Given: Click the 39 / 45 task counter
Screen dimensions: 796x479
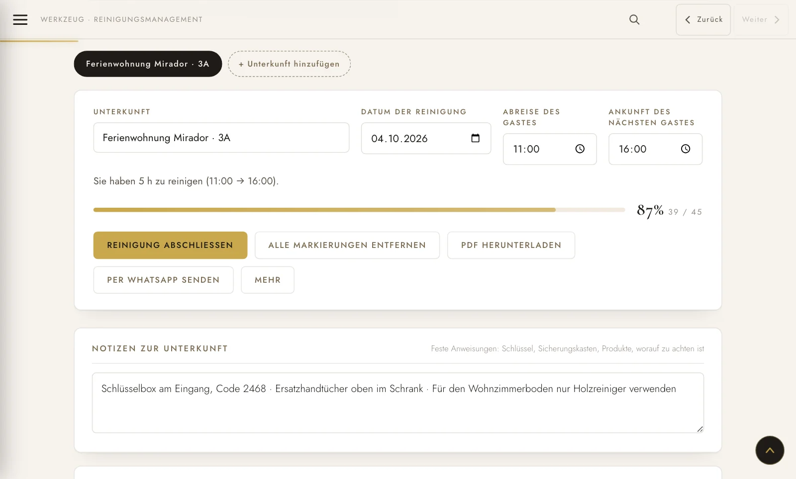Looking at the screenshot, I should (685, 212).
